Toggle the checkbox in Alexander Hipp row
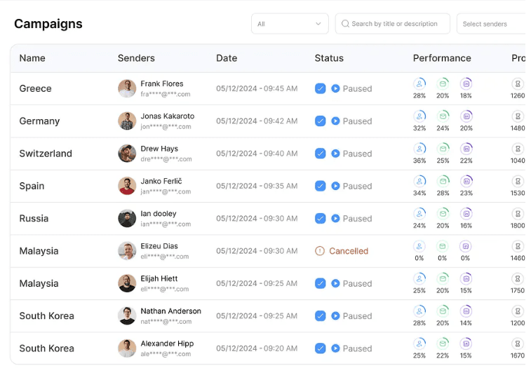 (320, 348)
